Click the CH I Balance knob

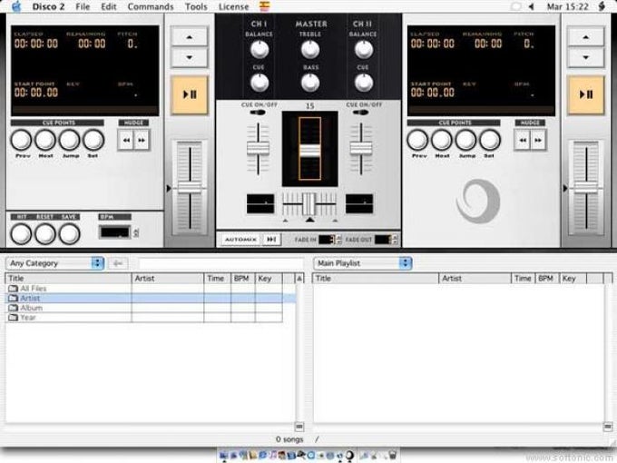tap(260, 50)
